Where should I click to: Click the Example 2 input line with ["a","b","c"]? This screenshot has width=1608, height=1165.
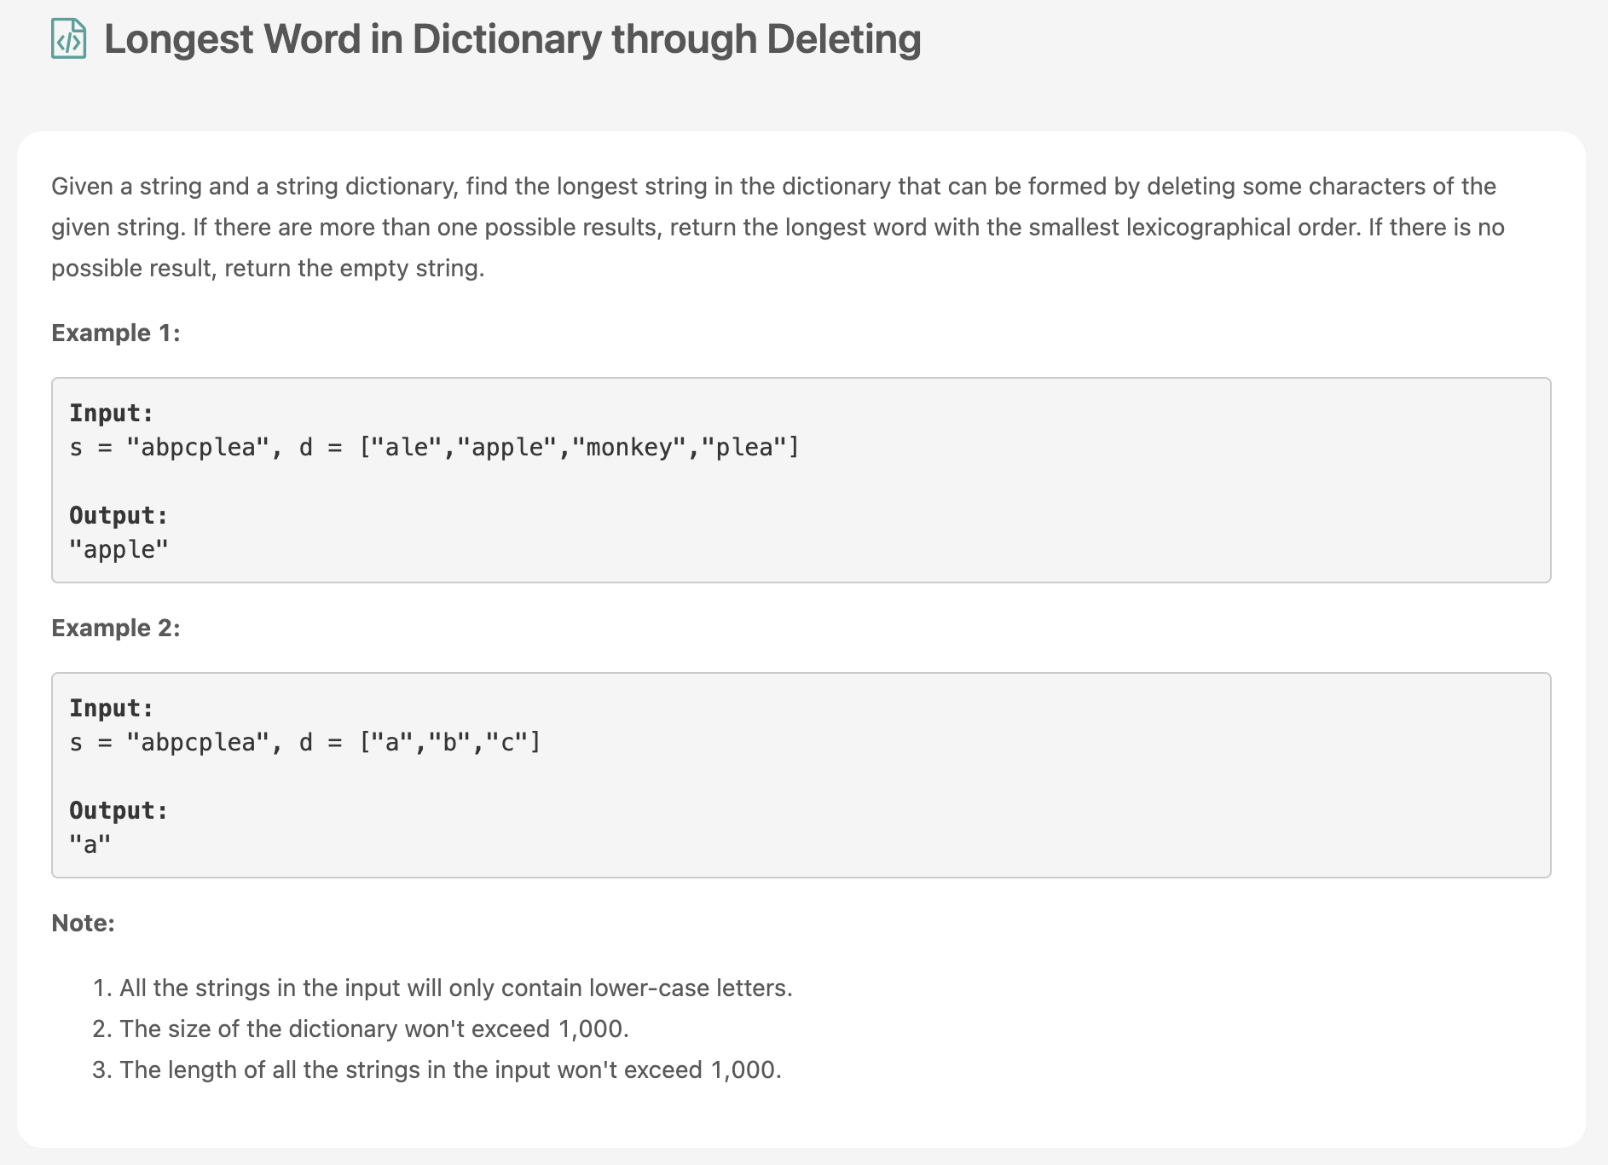[305, 742]
